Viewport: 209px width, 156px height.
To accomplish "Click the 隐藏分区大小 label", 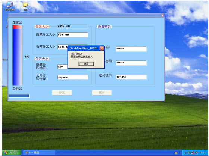I will (x=46, y=35).
